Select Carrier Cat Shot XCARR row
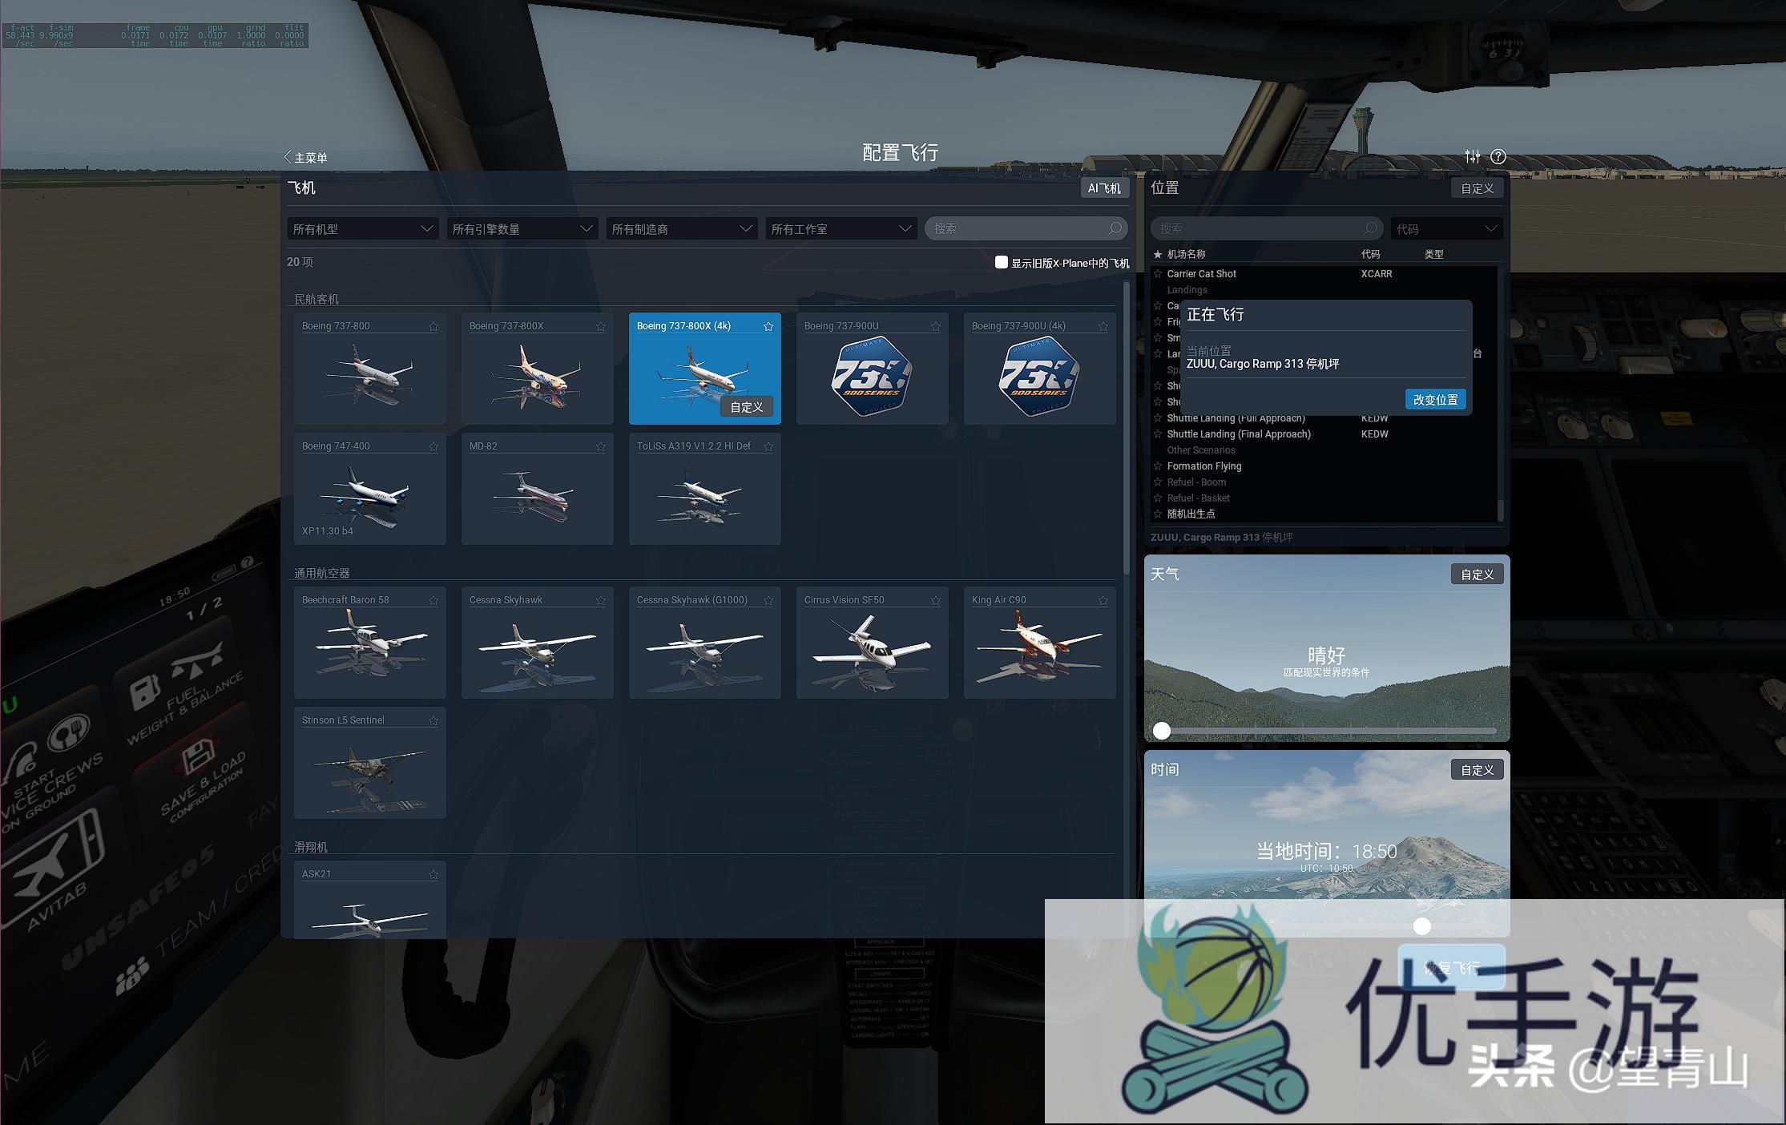Image resolution: width=1786 pixels, height=1125 pixels. pos(1324,273)
